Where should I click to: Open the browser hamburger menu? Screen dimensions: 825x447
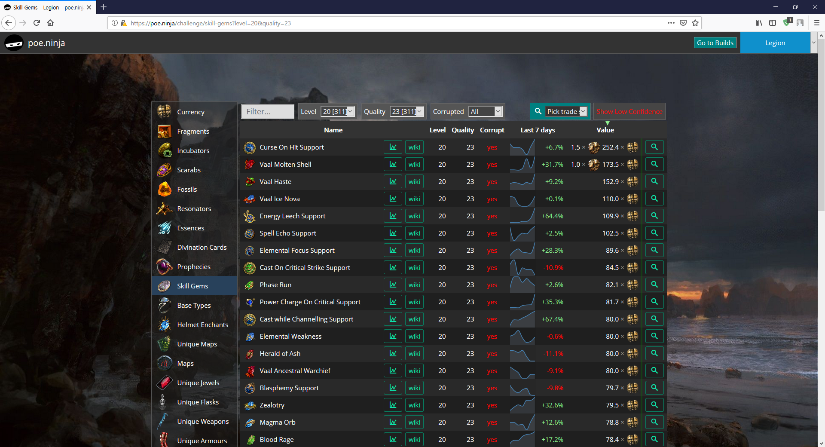(x=817, y=23)
